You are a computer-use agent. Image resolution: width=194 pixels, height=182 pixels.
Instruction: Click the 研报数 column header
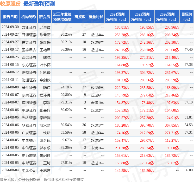coord(80,17)
